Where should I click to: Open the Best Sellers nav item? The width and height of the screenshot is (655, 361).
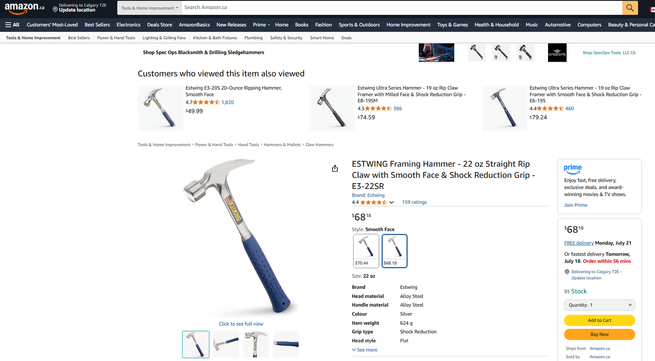97,25
